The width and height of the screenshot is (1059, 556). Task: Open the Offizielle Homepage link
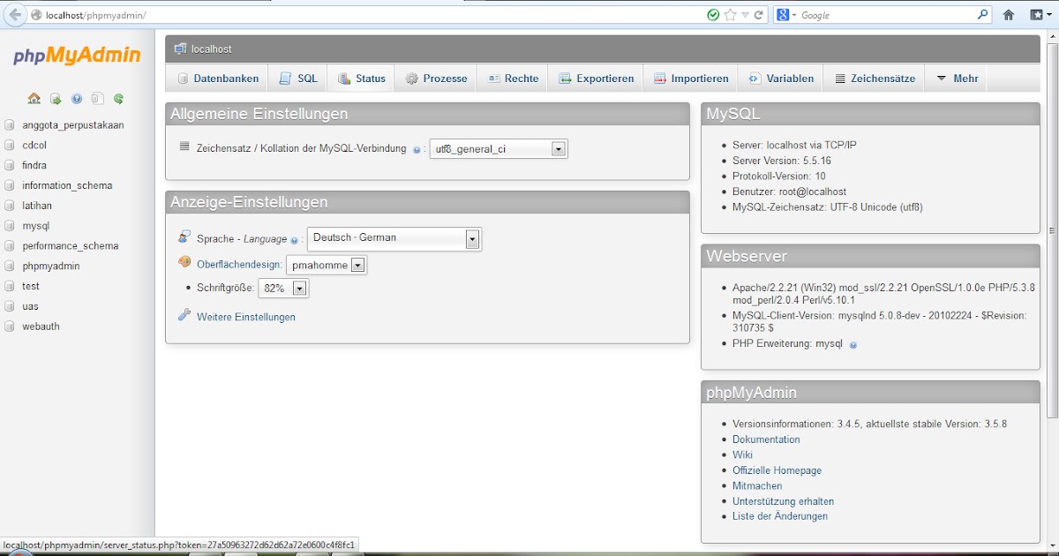pyautogui.click(x=776, y=470)
